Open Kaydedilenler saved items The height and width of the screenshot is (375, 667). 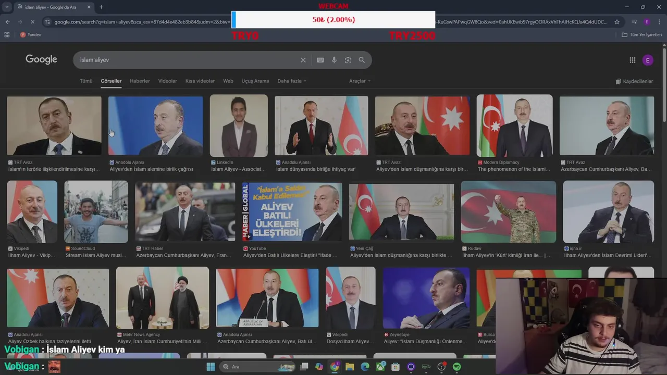pyautogui.click(x=634, y=81)
